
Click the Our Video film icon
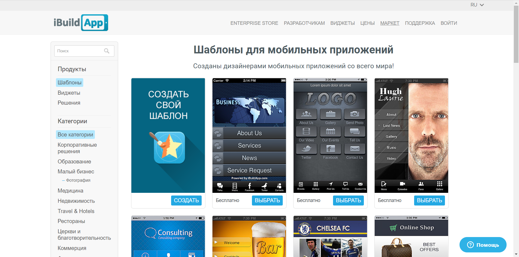tap(306, 132)
